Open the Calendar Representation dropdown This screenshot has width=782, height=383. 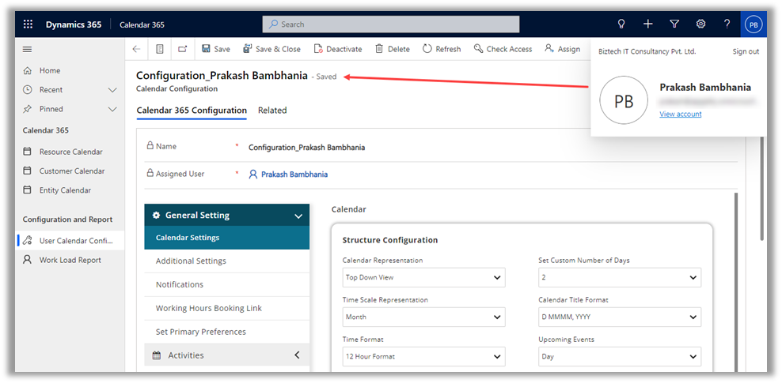point(423,277)
